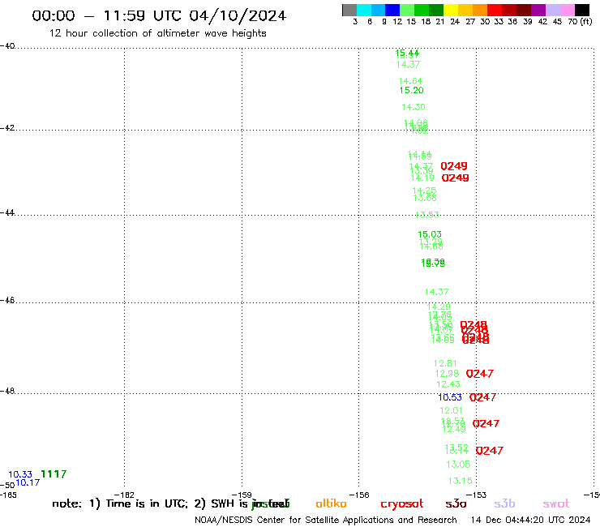Select the blue value 10.17

[28, 482]
